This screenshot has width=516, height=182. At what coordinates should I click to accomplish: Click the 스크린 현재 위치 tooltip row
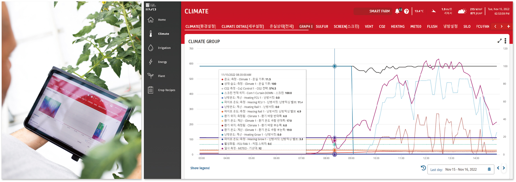click(257, 93)
